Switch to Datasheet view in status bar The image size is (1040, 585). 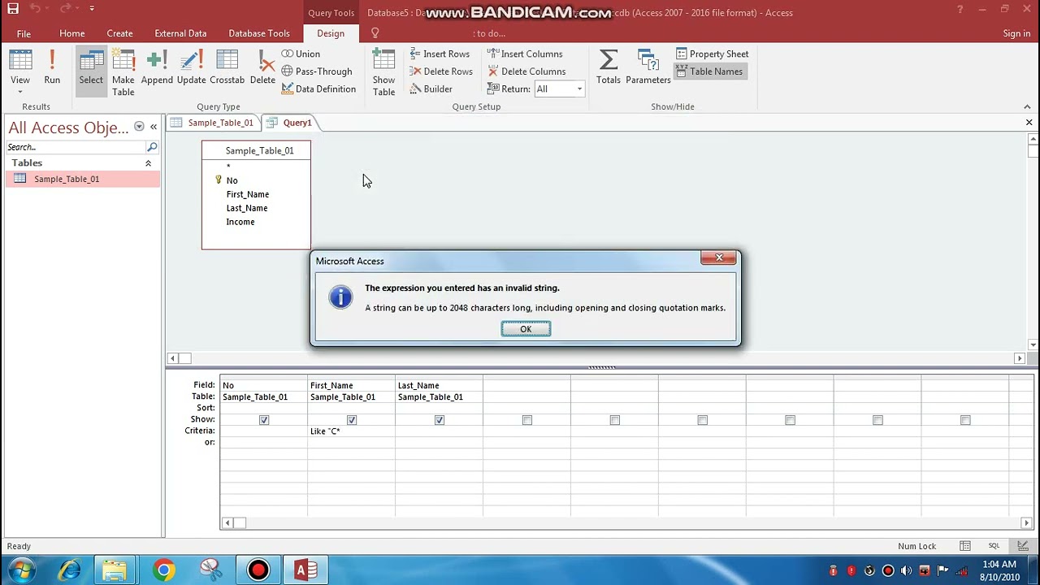click(x=965, y=546)
